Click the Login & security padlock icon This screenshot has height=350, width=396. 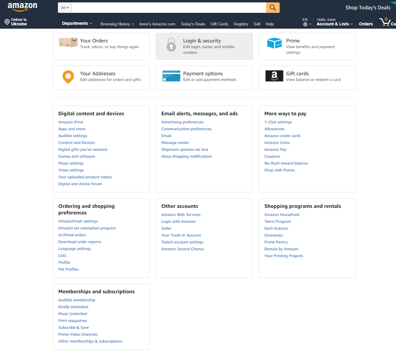coord(171,45)
